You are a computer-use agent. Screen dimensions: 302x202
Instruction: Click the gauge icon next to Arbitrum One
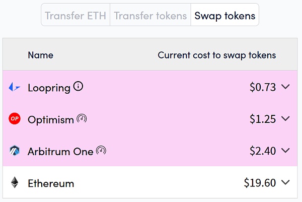(x=101, y=150)
